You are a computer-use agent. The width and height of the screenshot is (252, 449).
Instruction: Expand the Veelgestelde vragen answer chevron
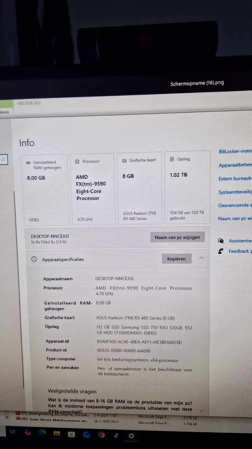pyautogui.click(x=201, y=411)
